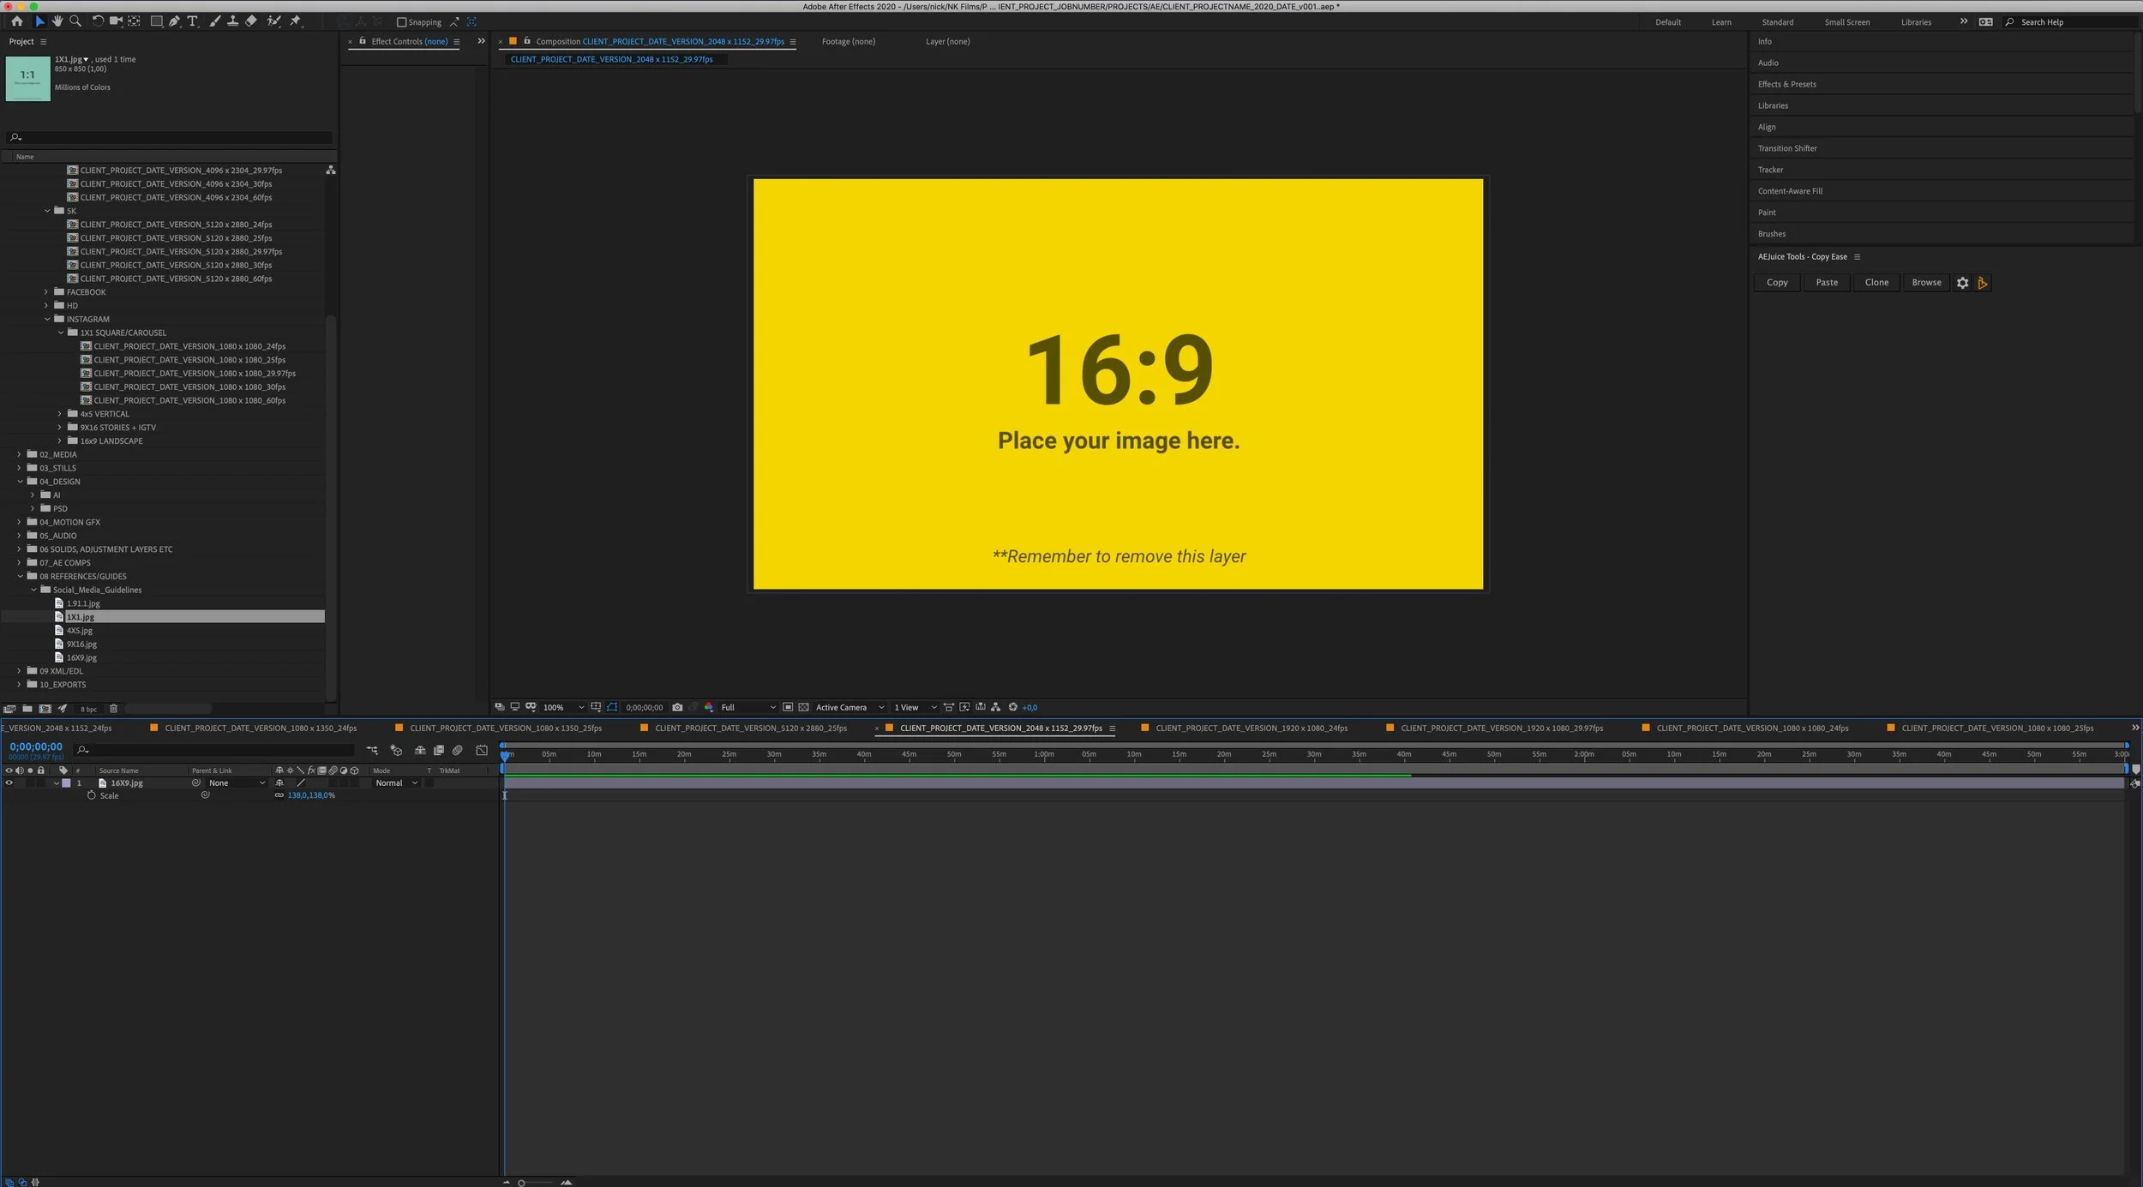Open the Libraries workspace menu item

[x=1916, y=21]
